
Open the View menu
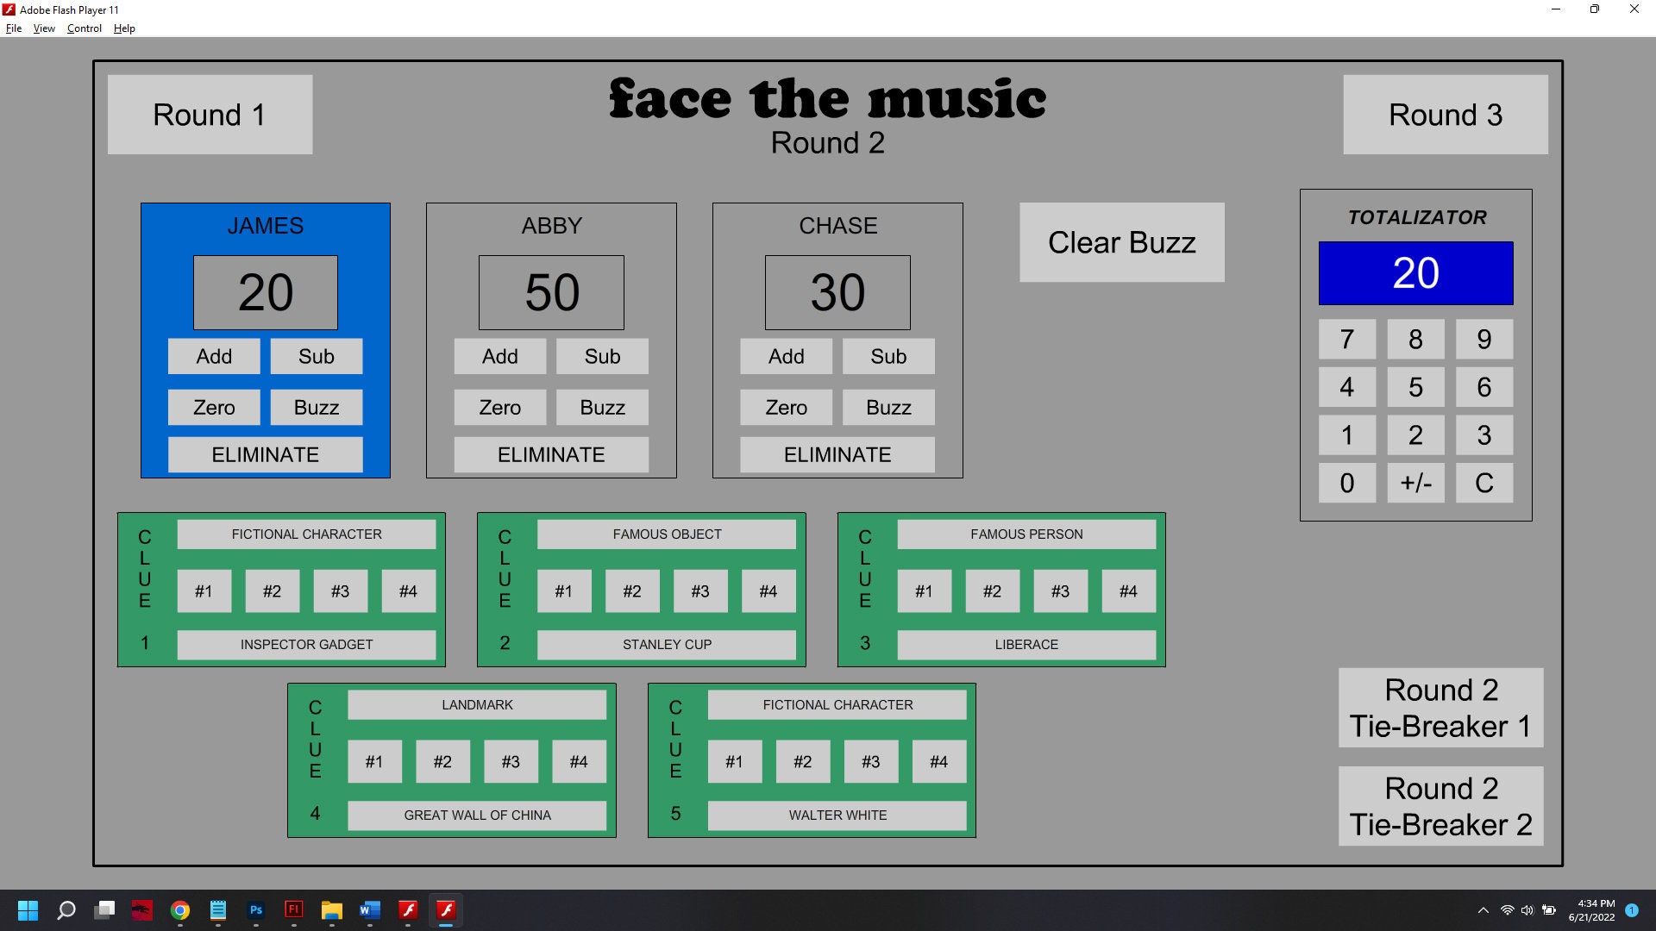[43, 28]
